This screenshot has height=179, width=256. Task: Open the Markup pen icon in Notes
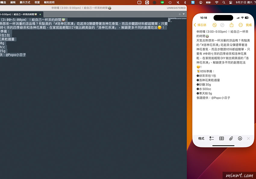(x=240, y=138)
